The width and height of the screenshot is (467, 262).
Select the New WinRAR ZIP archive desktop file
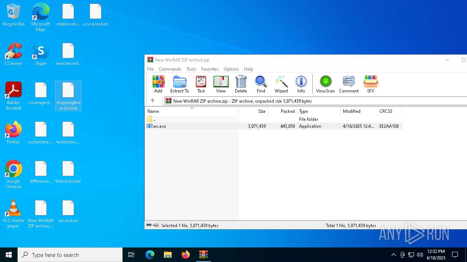click(x=40, y=214)
